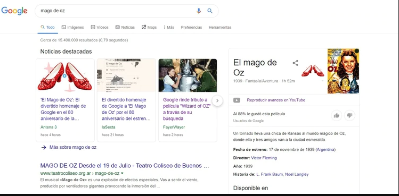Click the blue search magnifier icon

click(x=210, y=11)
